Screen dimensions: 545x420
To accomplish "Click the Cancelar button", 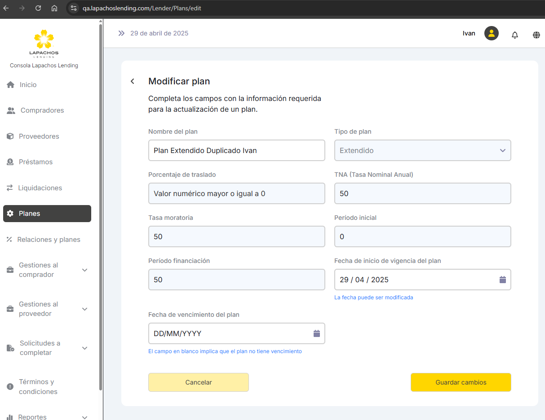I will (198, 382).
